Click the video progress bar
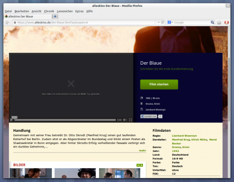Viewport: 234px width, 182px height. pyautogui.click(x=65, y=120)
